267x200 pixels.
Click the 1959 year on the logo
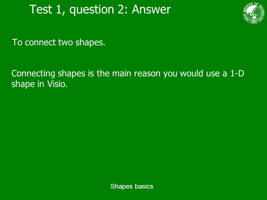(254, 22)
